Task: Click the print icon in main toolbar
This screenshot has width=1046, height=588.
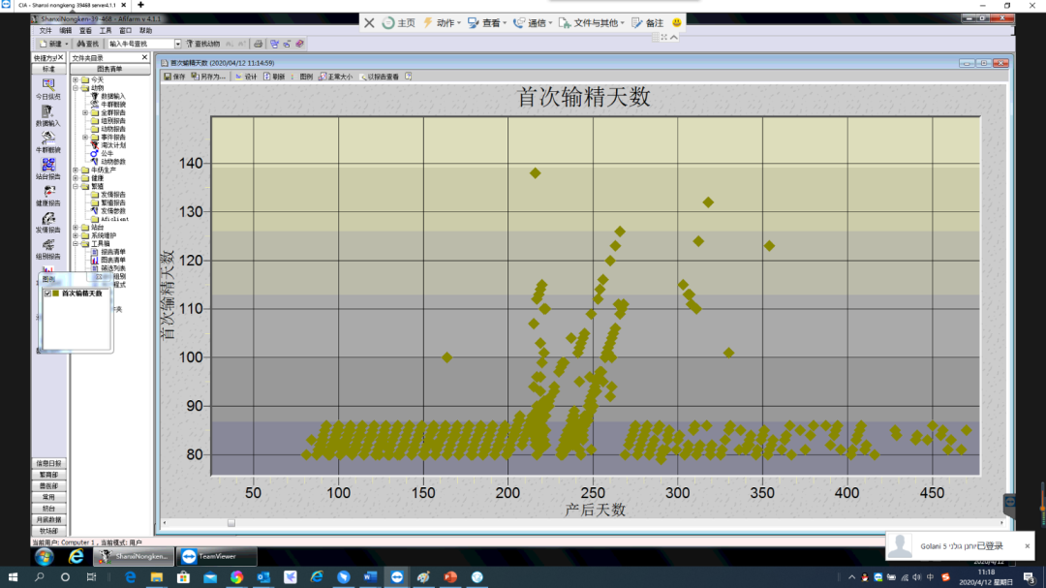Action: tap(259, 44)
